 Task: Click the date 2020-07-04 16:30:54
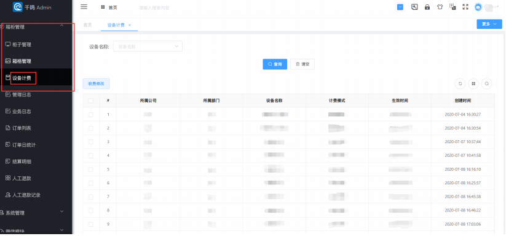click(463, 128)
